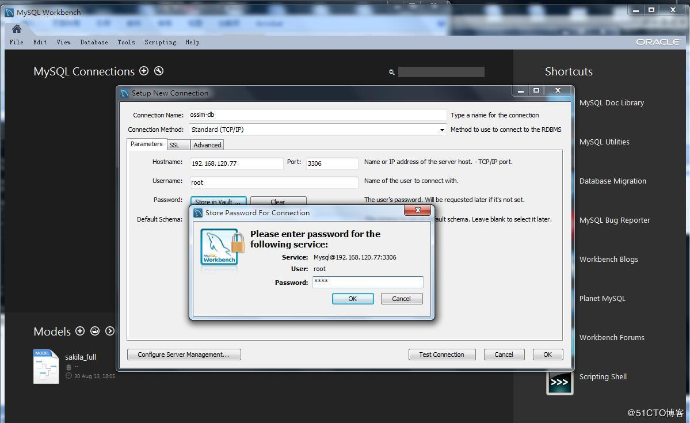Click Configure Server Management button

tap(184, 355)
